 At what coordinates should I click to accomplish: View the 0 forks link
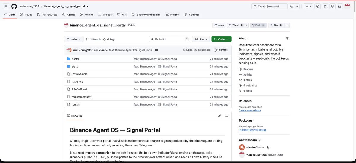[245, 91]
